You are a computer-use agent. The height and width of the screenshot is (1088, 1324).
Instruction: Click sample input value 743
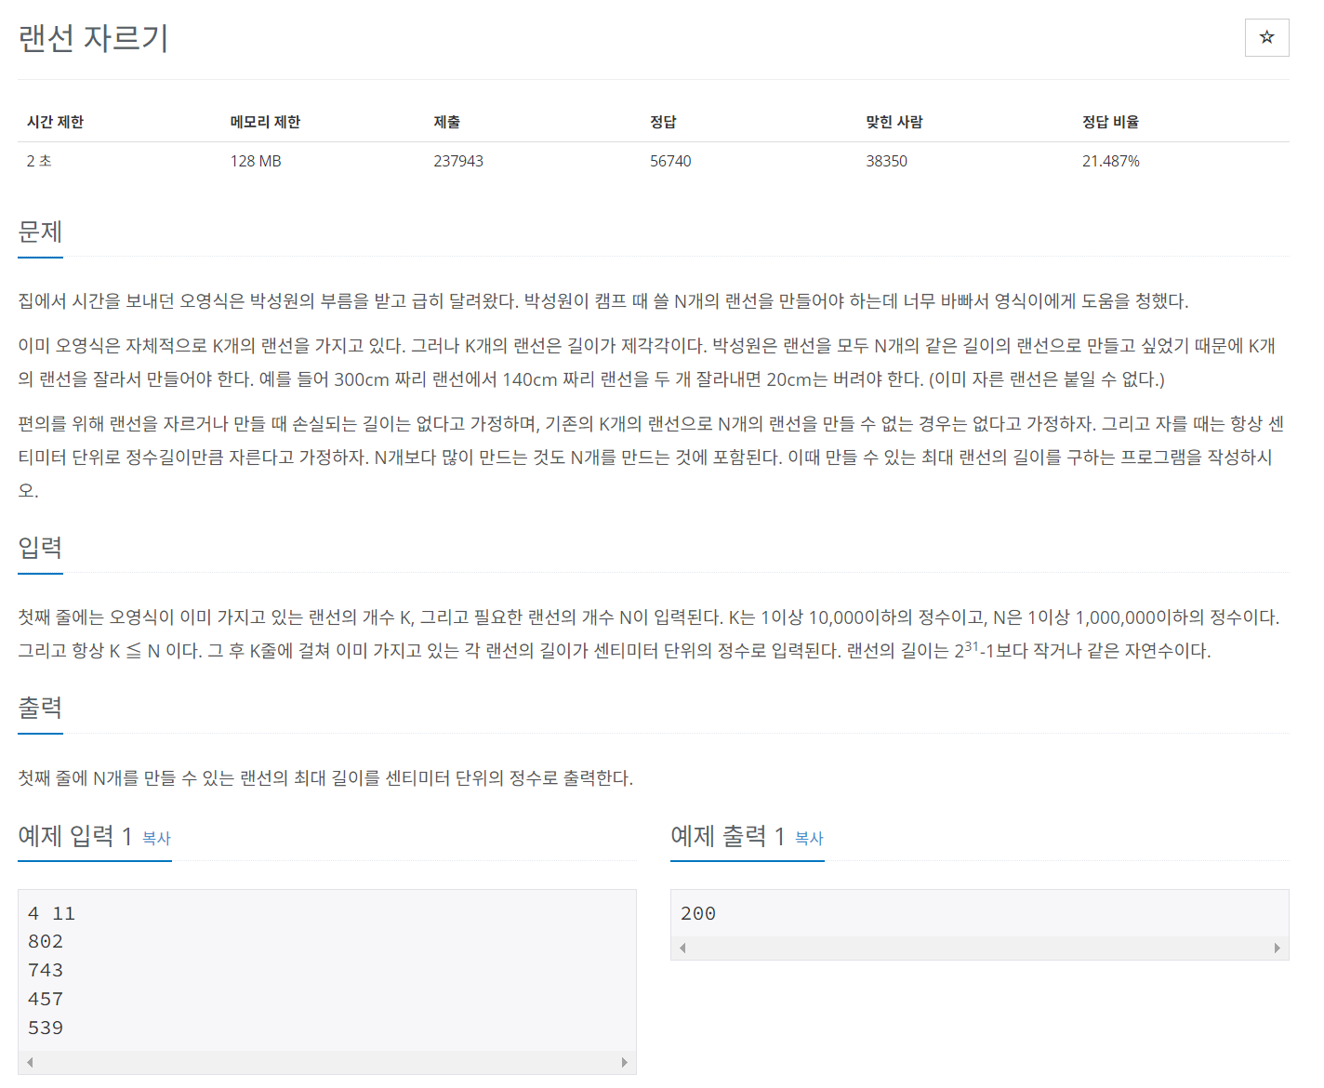[x=46, y=970]
